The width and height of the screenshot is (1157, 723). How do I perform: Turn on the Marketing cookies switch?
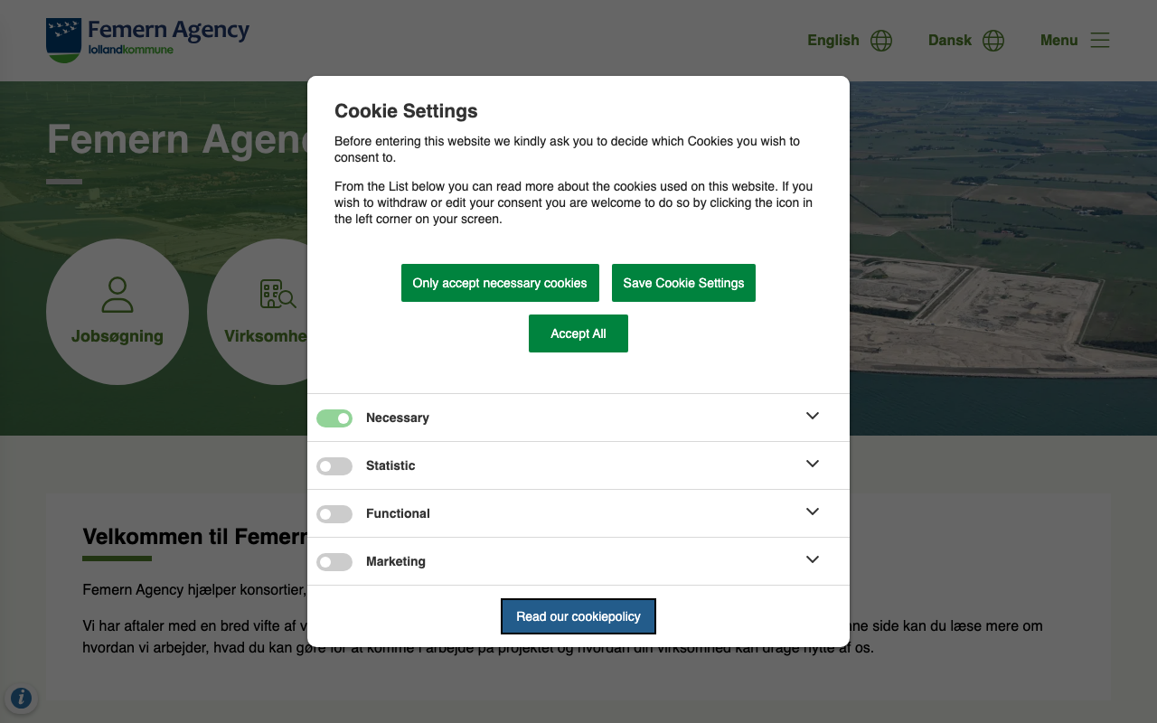tap(334, 562)
